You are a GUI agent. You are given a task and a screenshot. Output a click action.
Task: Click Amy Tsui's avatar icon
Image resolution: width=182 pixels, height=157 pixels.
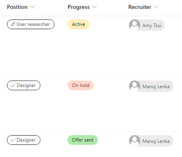pos(135,25)
